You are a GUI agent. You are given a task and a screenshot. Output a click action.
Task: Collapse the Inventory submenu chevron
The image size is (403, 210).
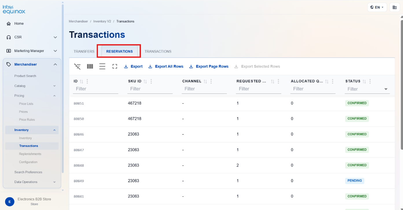54,130
